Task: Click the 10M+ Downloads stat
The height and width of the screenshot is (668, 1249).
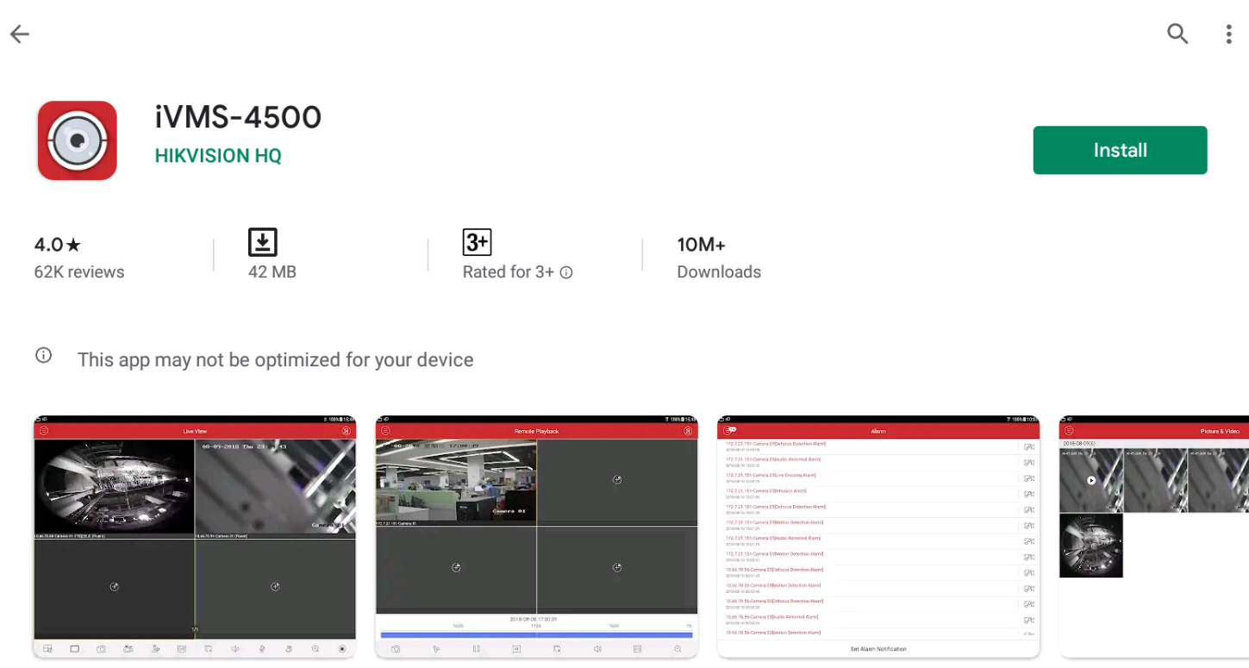Action: [x=719, y=258]
